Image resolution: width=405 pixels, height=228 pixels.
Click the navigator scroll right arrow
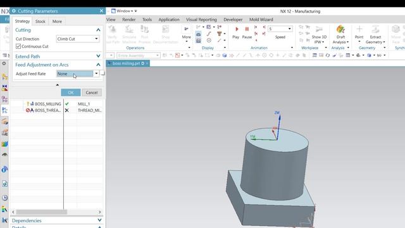[100, 212]
